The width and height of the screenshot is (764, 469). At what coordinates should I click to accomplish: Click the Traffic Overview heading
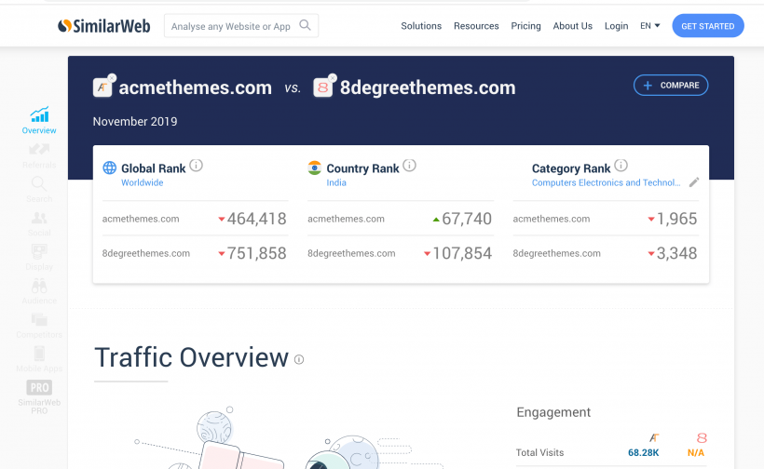pos(192,357)
